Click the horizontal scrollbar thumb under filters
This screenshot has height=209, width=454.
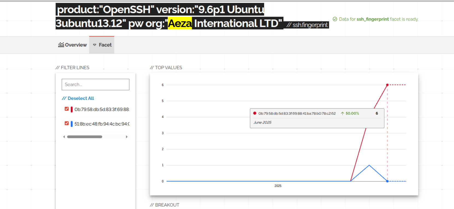coord(85,137)
